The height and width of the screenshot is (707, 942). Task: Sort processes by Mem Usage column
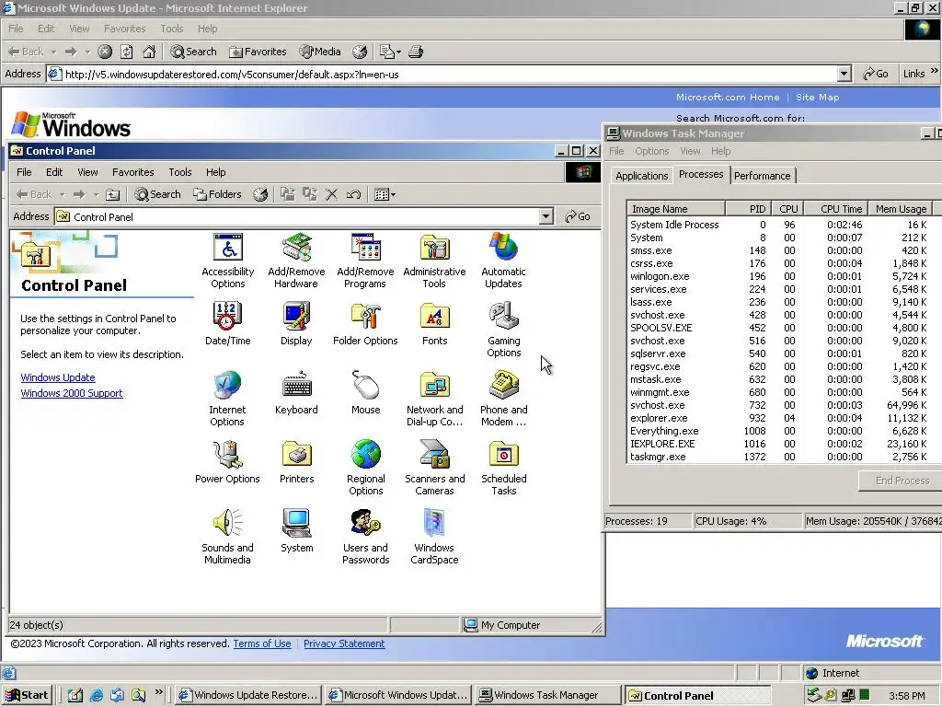[x=901, y=209]
